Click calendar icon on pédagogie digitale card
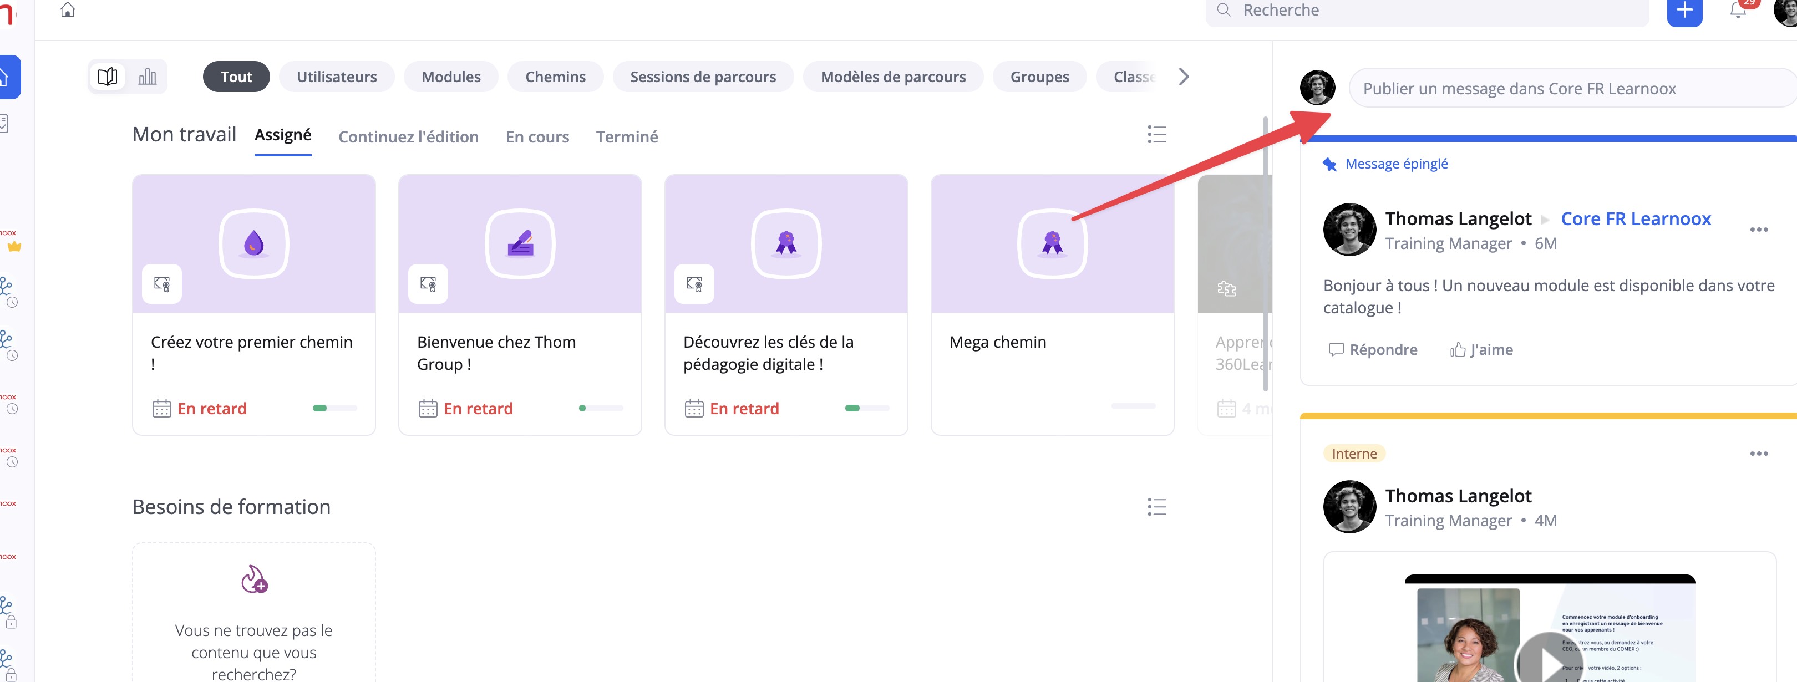 pos(694,408)
